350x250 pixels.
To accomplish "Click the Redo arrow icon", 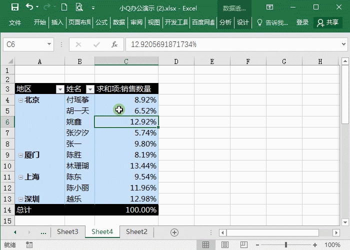I will pyautogui.click(x=47, y=7).
